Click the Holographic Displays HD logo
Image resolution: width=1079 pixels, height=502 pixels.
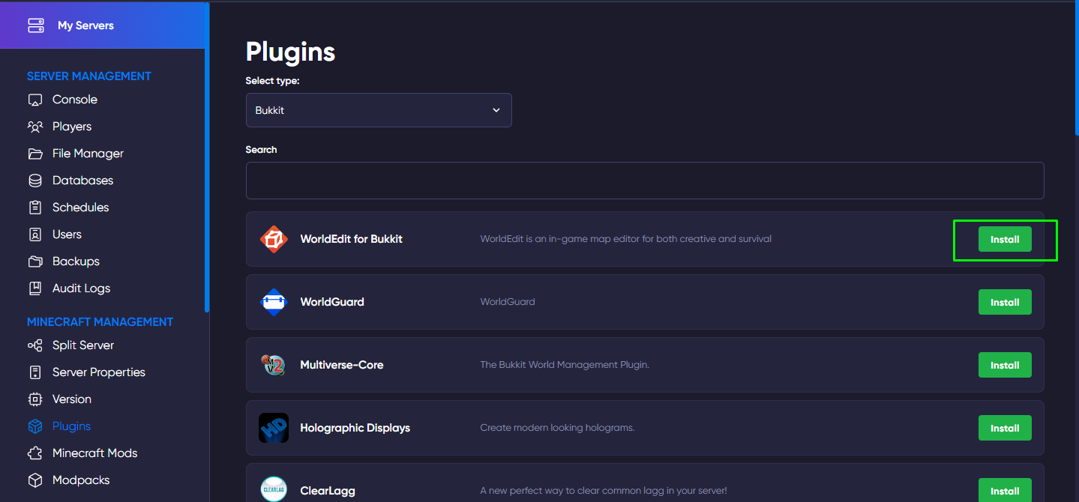tap(274, 428)
